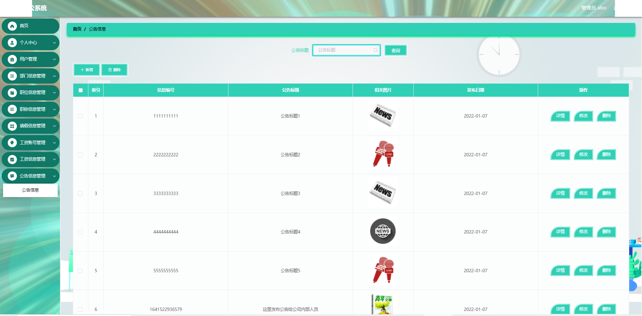This screenshot has width=642, height=316.
Task: Open the microphone image for 公告标题2
Action: (383, 155)
